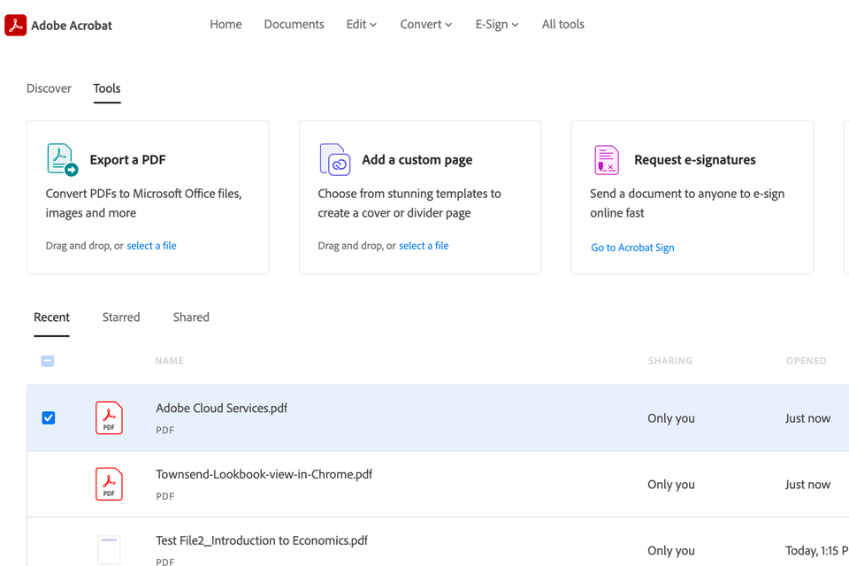Expand the Edit dropdown menu
Image resolution: width=849 pixels, height=566 pixels.
(x=361, y=25)
